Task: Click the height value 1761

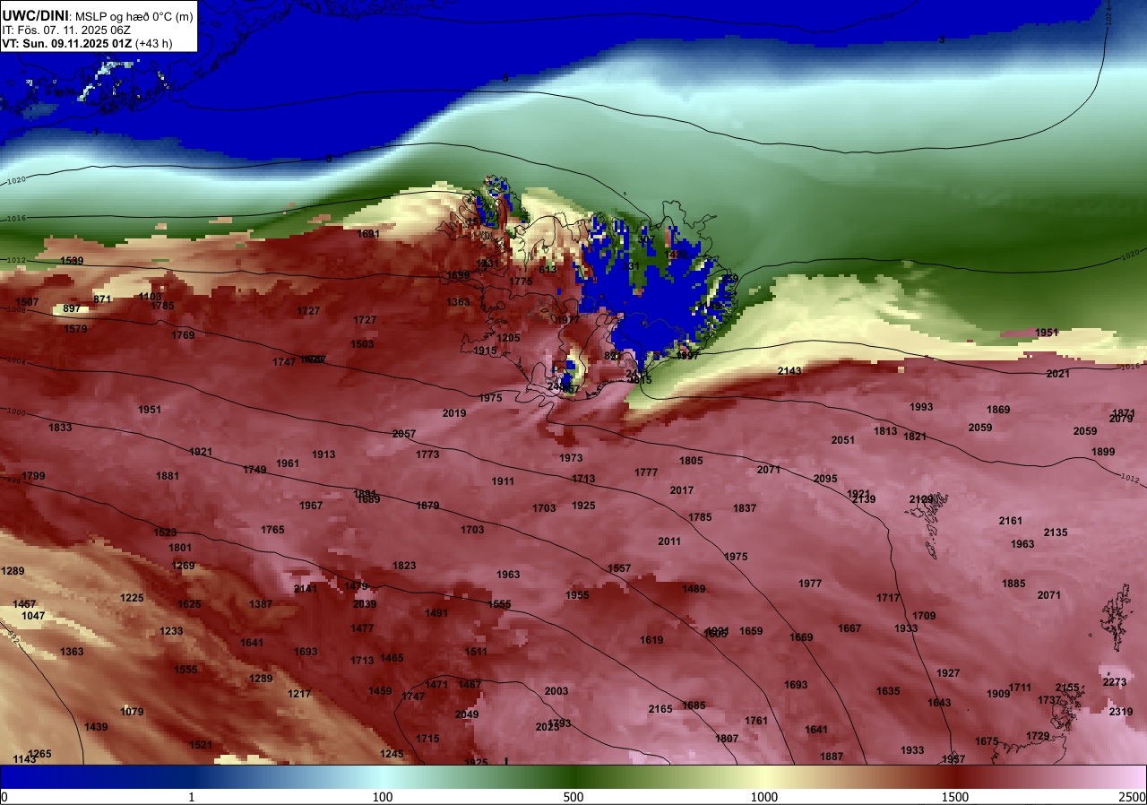Action: pos(756,721)
